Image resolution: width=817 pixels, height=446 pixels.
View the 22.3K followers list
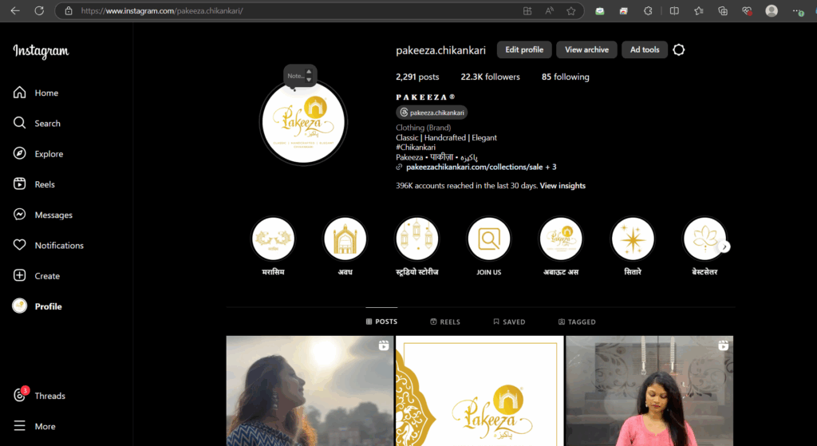coord(491,77)
